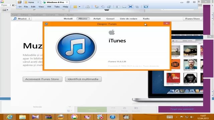Select the Albume view in iTunes
214x120 pixels.
(x=83, y=19)
